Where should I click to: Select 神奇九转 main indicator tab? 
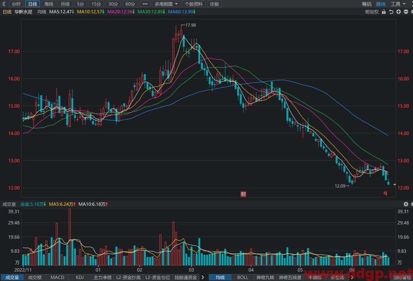(x=265, y=277)
